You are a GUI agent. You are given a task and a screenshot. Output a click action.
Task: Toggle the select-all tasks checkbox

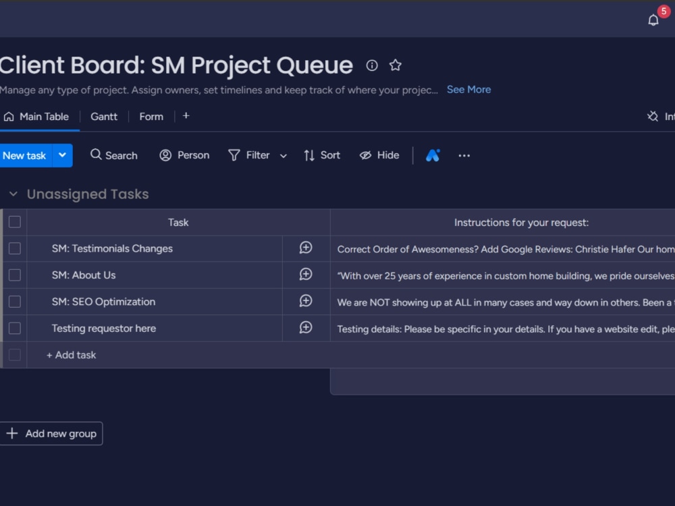(x=15, y=222)
